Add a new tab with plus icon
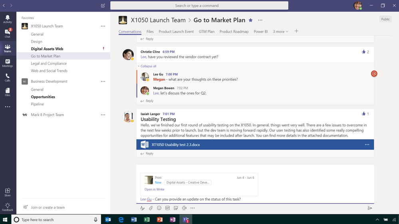 coord(296,31)
